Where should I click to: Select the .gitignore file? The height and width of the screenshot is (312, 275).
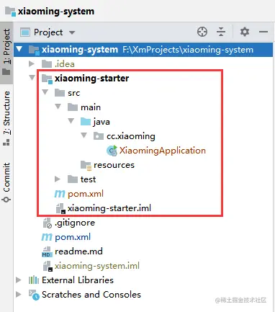tap(75, 223)
